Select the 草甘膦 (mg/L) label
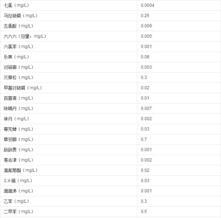 coord(19,139)
